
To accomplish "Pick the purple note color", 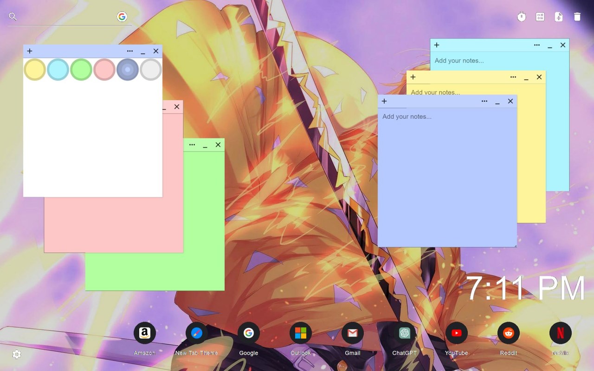I will click(128, 70).
